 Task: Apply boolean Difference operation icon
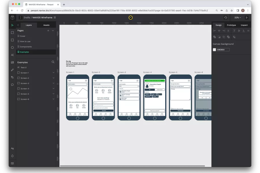coord(219,37)
